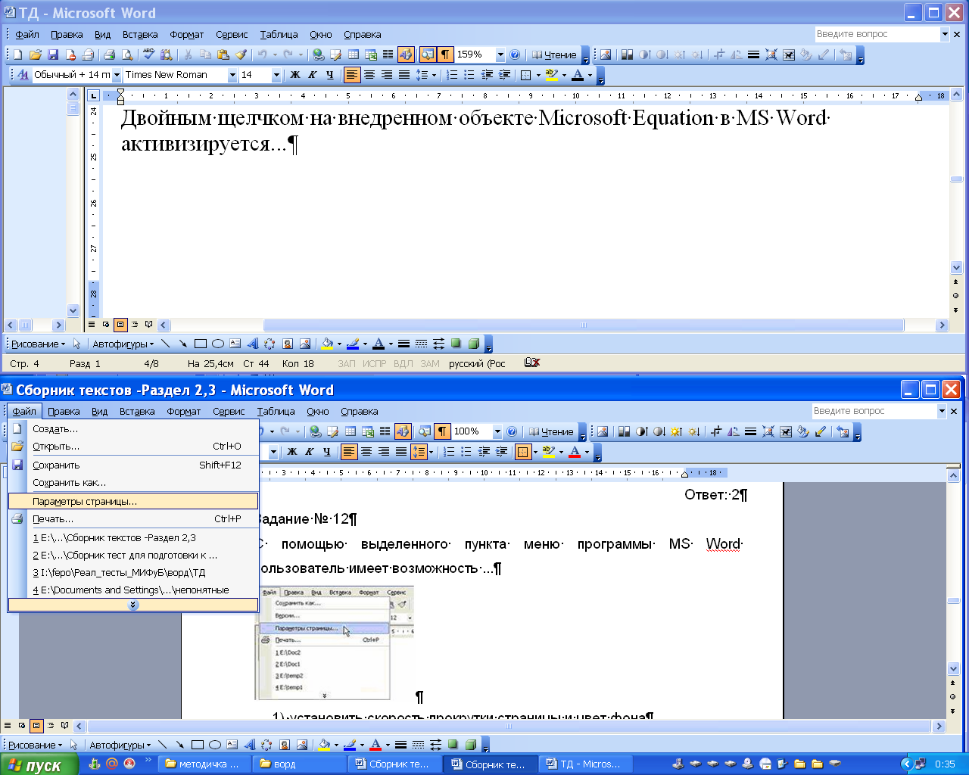Click the Paste clipboard icon in the ТД toolbar
Viewport: 969px width, 775px height.
[223, 54]
